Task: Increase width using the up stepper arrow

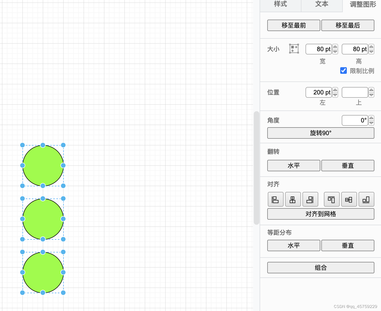Action: [x=335, y=47]
